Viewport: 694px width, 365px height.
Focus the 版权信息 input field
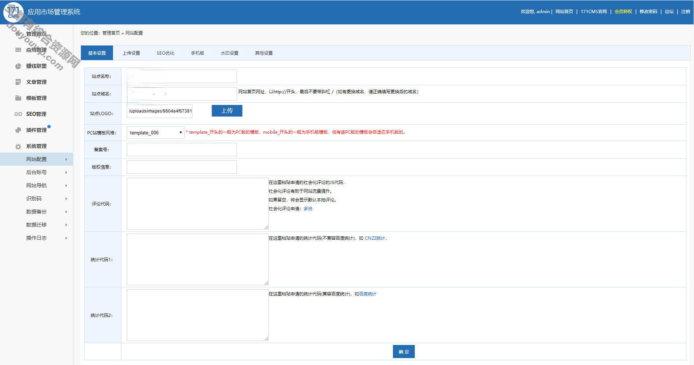point(182,167)
